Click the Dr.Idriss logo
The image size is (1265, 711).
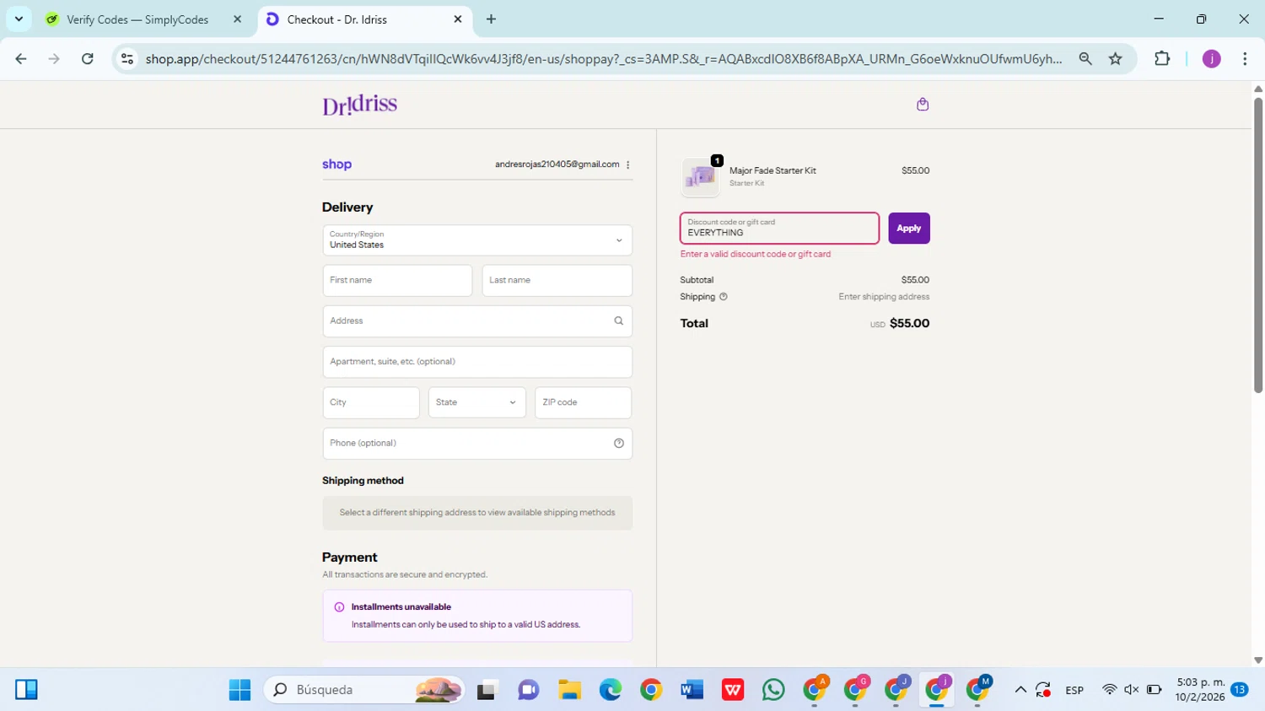click(x=359, y=105)
